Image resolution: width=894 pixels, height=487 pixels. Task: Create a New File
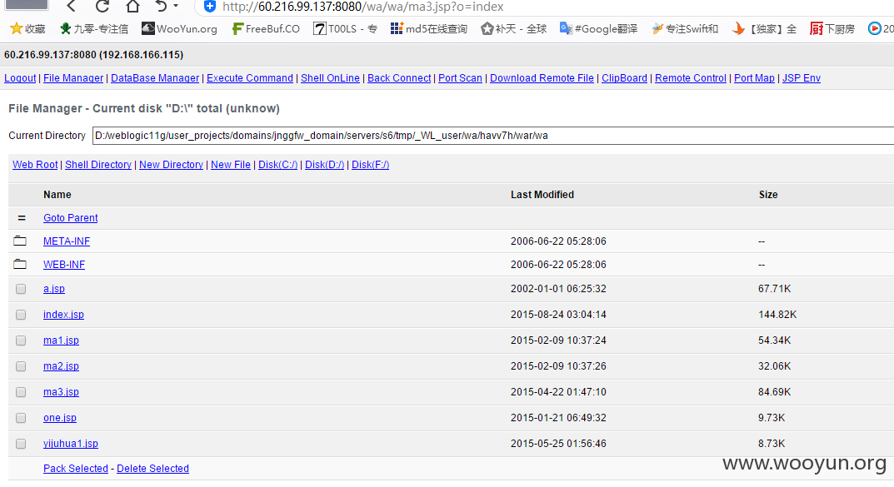(x=230, y=165)
